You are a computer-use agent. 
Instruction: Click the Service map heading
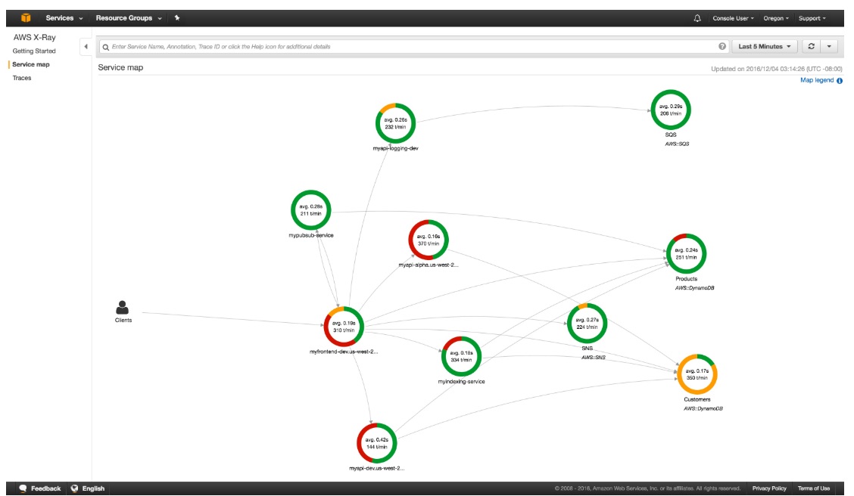[120, 67]
